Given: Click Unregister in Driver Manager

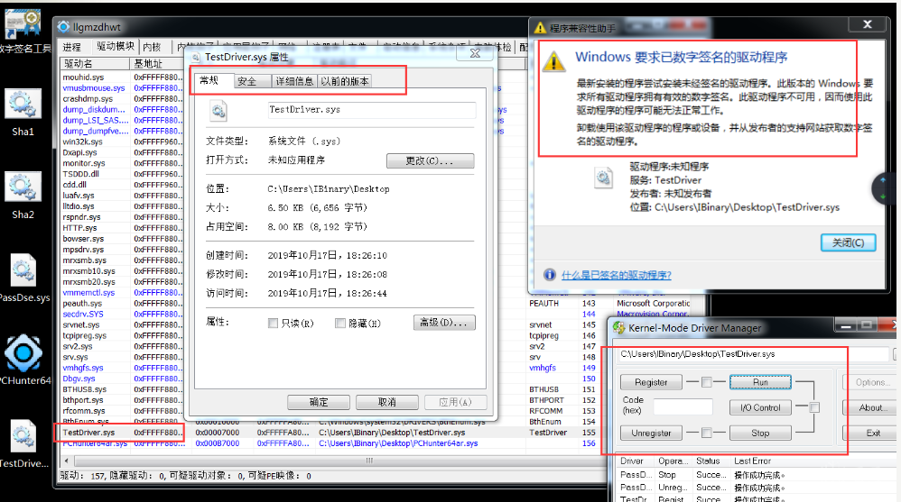Looking at the screenshot, I should (x=651, y=433).
